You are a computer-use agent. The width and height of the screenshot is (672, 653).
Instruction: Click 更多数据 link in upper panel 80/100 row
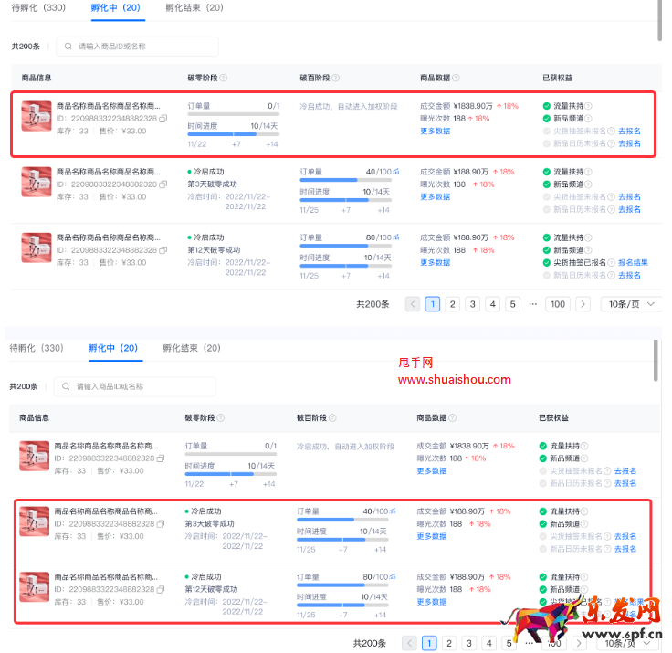tap(435, 262)
